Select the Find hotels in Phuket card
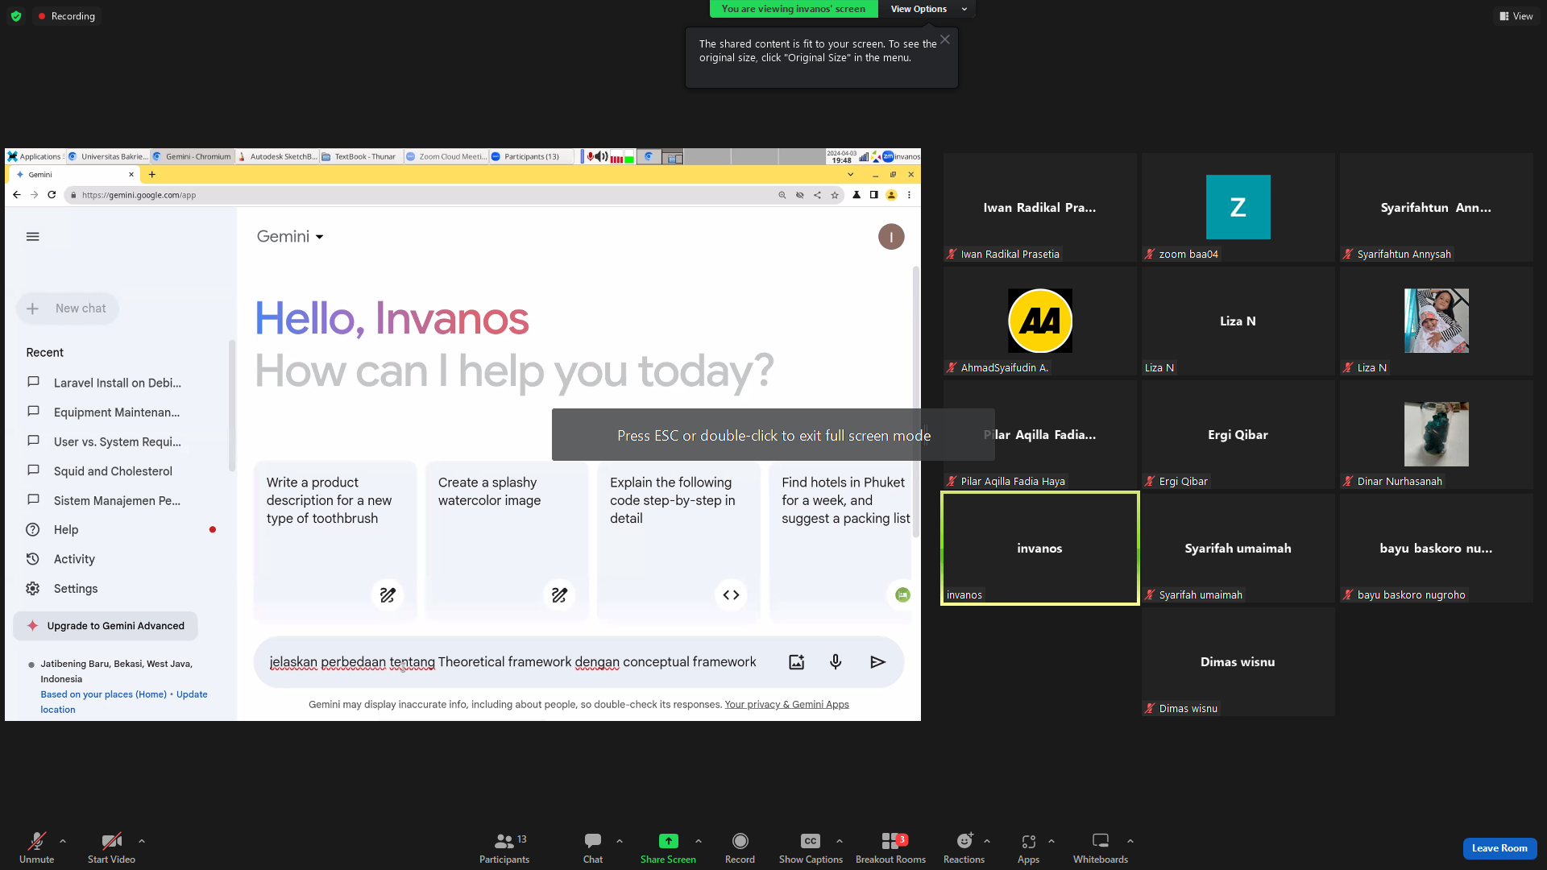The width and height of the screenshot is (1547, 870). [x=841, y=541]
